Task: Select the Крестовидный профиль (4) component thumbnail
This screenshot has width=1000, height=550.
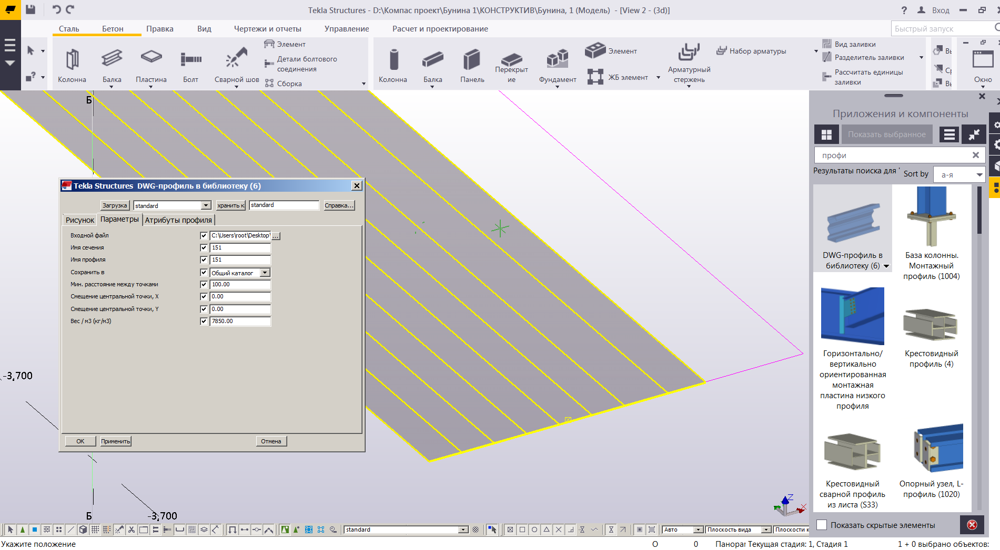Action: (x=931, y=324)
